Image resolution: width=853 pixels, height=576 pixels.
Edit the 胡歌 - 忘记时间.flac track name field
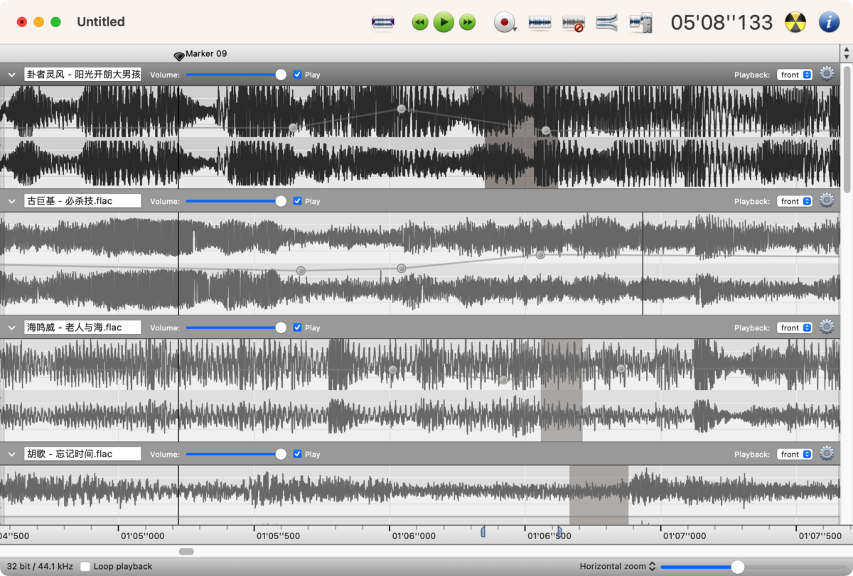[x=82, y=454]
